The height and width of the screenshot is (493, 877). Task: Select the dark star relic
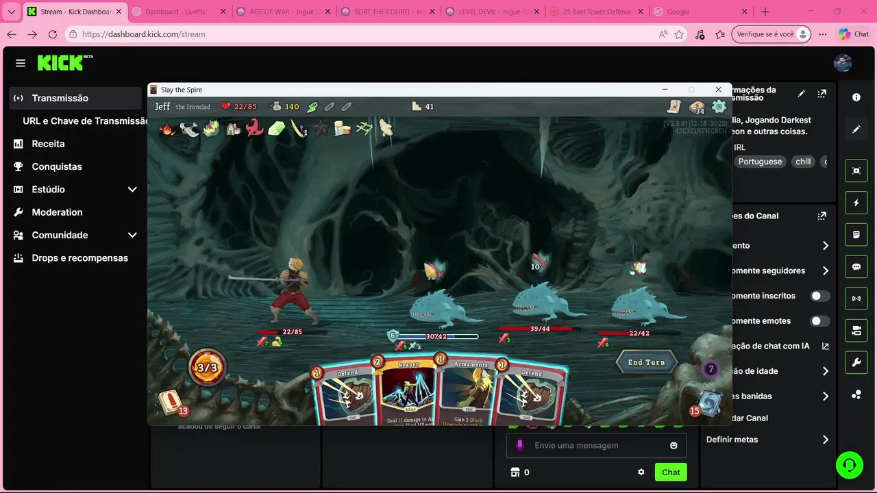point(321,128)
